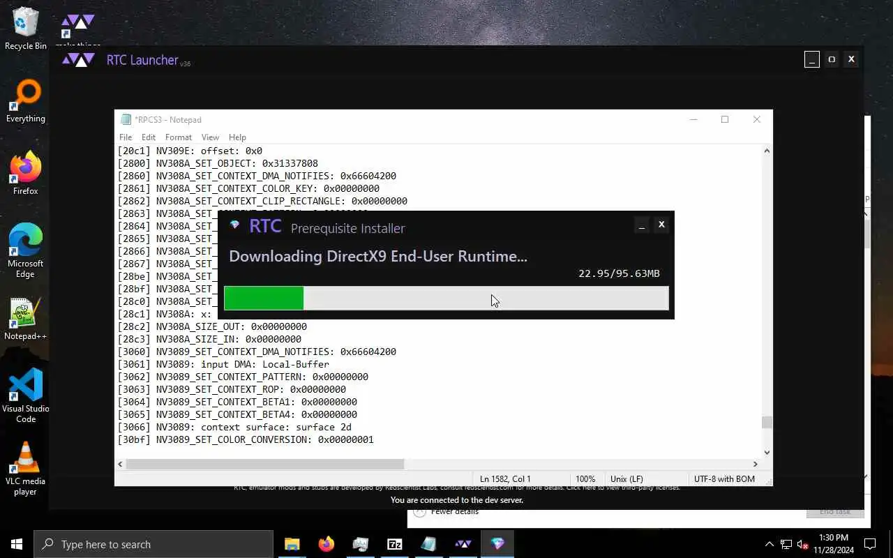
Task: Open 7-Zip from the taskbar
Action: [394, 544]
